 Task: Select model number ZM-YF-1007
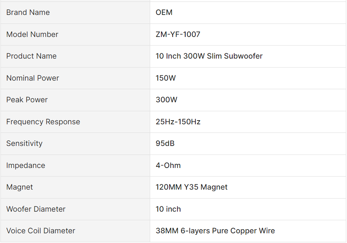point(178,34)
